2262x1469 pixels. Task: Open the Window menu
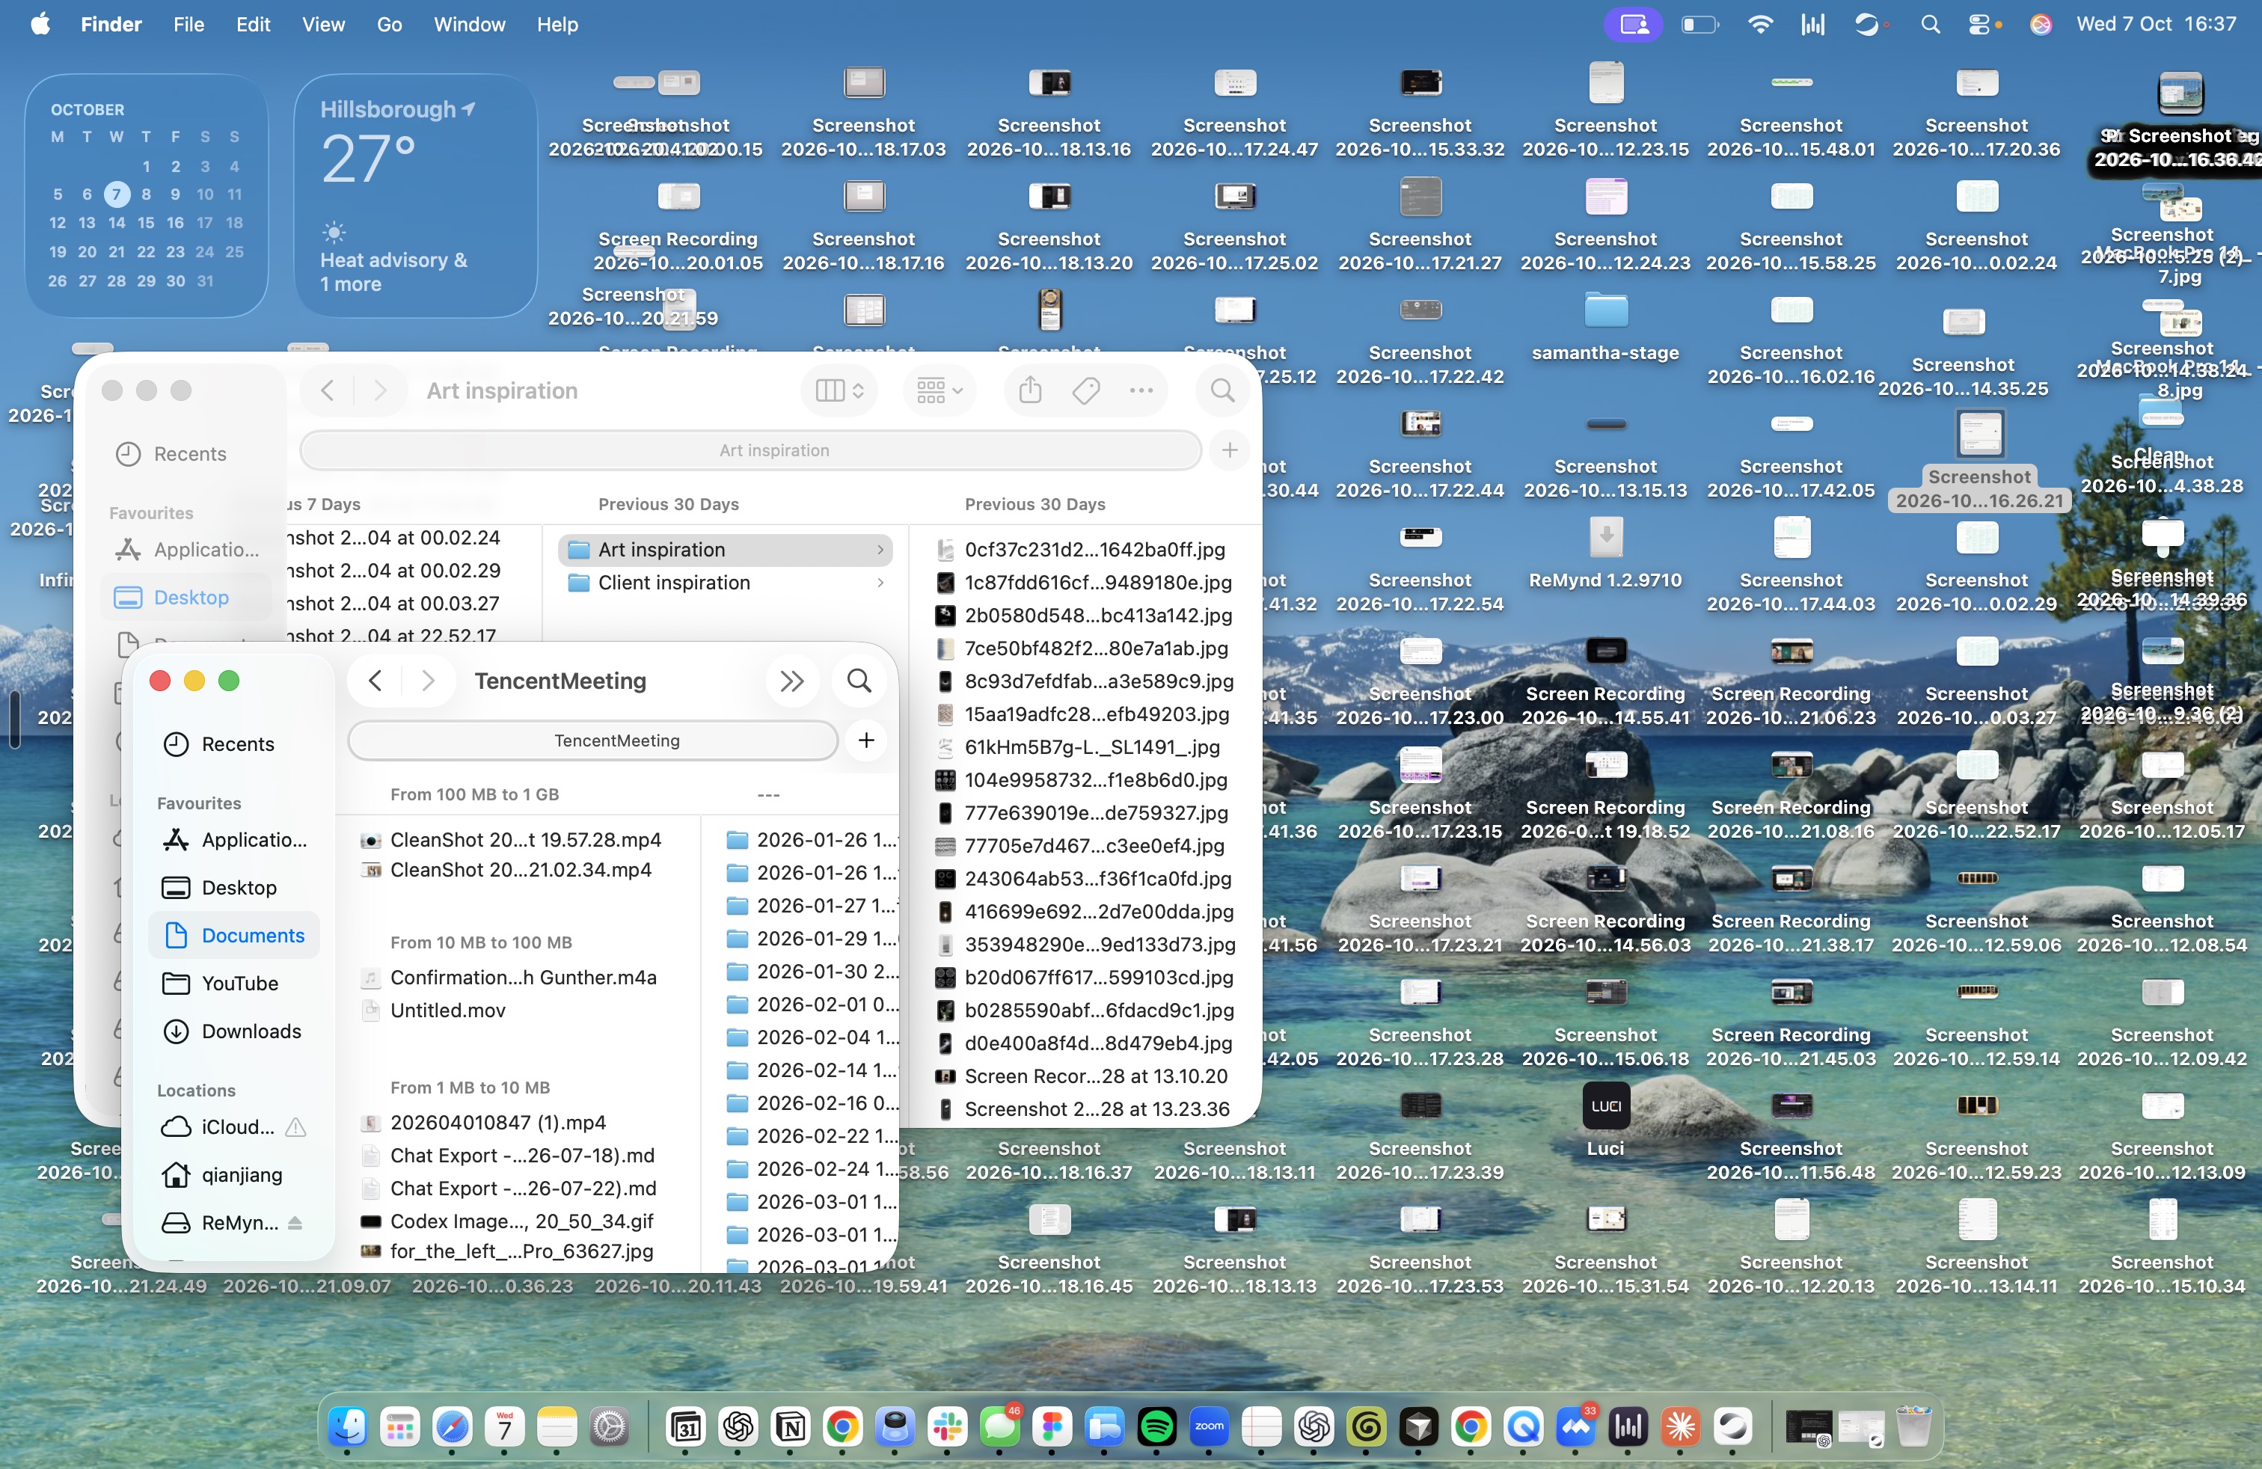point(470,25)
